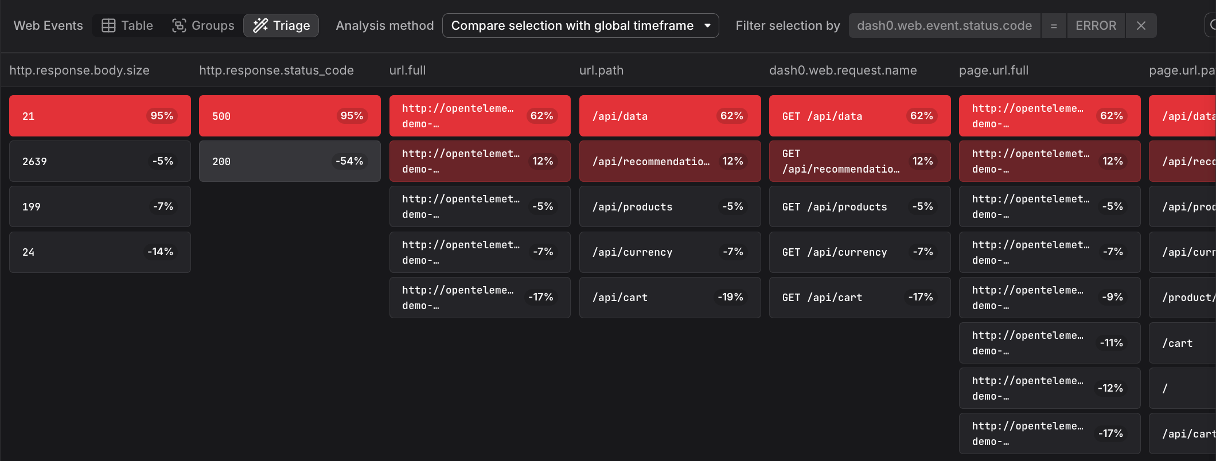This screenshot has height=461, width=1216.
Task: Switch to the Groups view tab
Action: coord(203,25)
